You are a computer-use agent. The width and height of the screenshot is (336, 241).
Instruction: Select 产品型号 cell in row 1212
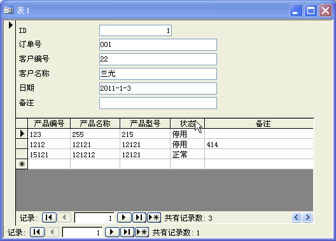pos(145,144)
